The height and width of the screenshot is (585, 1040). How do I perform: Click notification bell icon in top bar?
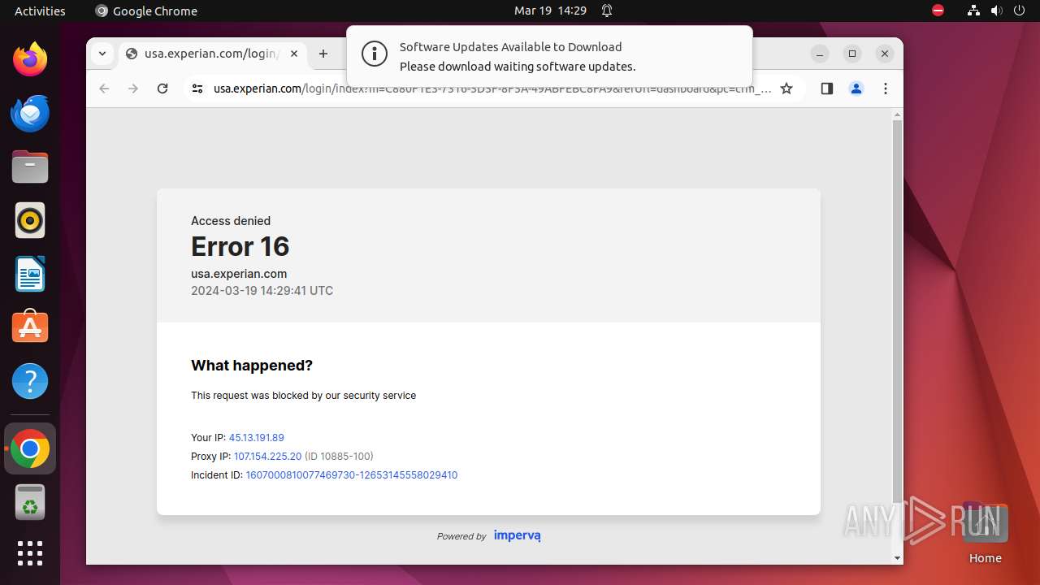click(x=607, y=11)
